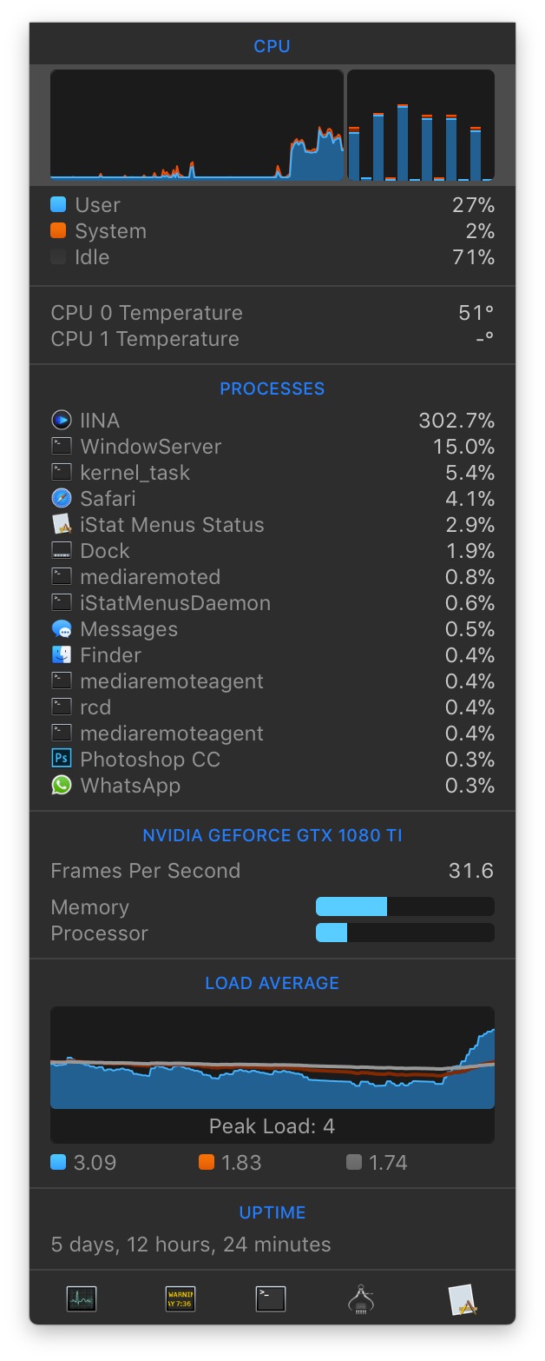Click the Uptime section header
Image resolution: width=545 pixels, height=1361 pixels.
pyautogui.click(x=272, y=1212)
